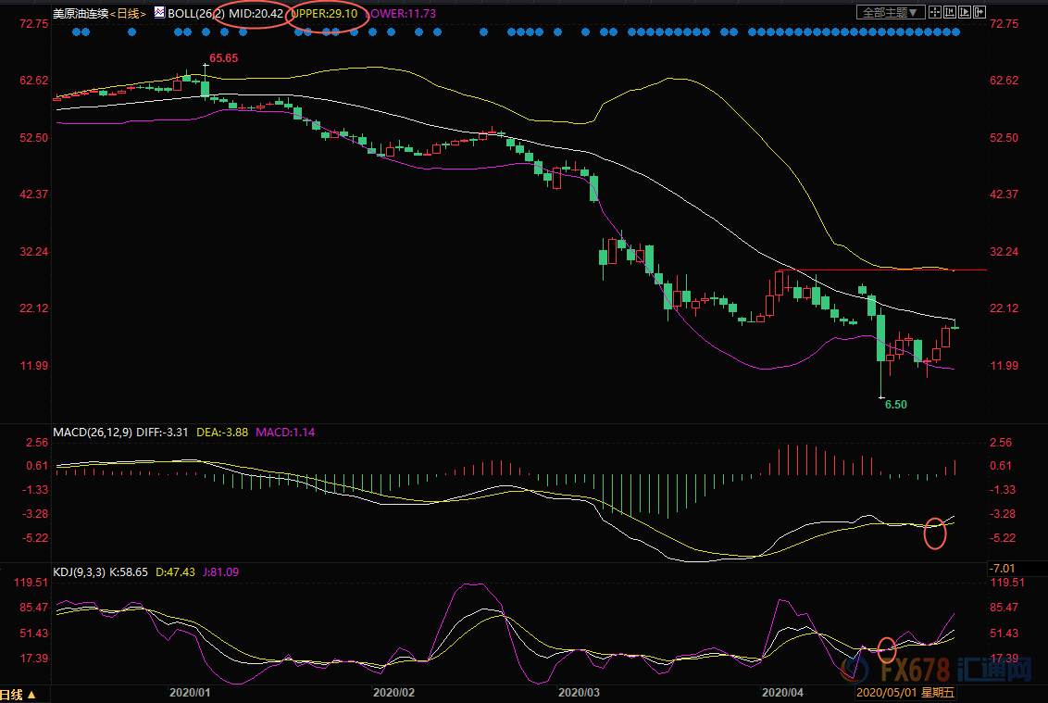Click the 美原油连续 instrument name
Image resolution: width=1048 pixels, height=703 pixels.
point(81,13)
